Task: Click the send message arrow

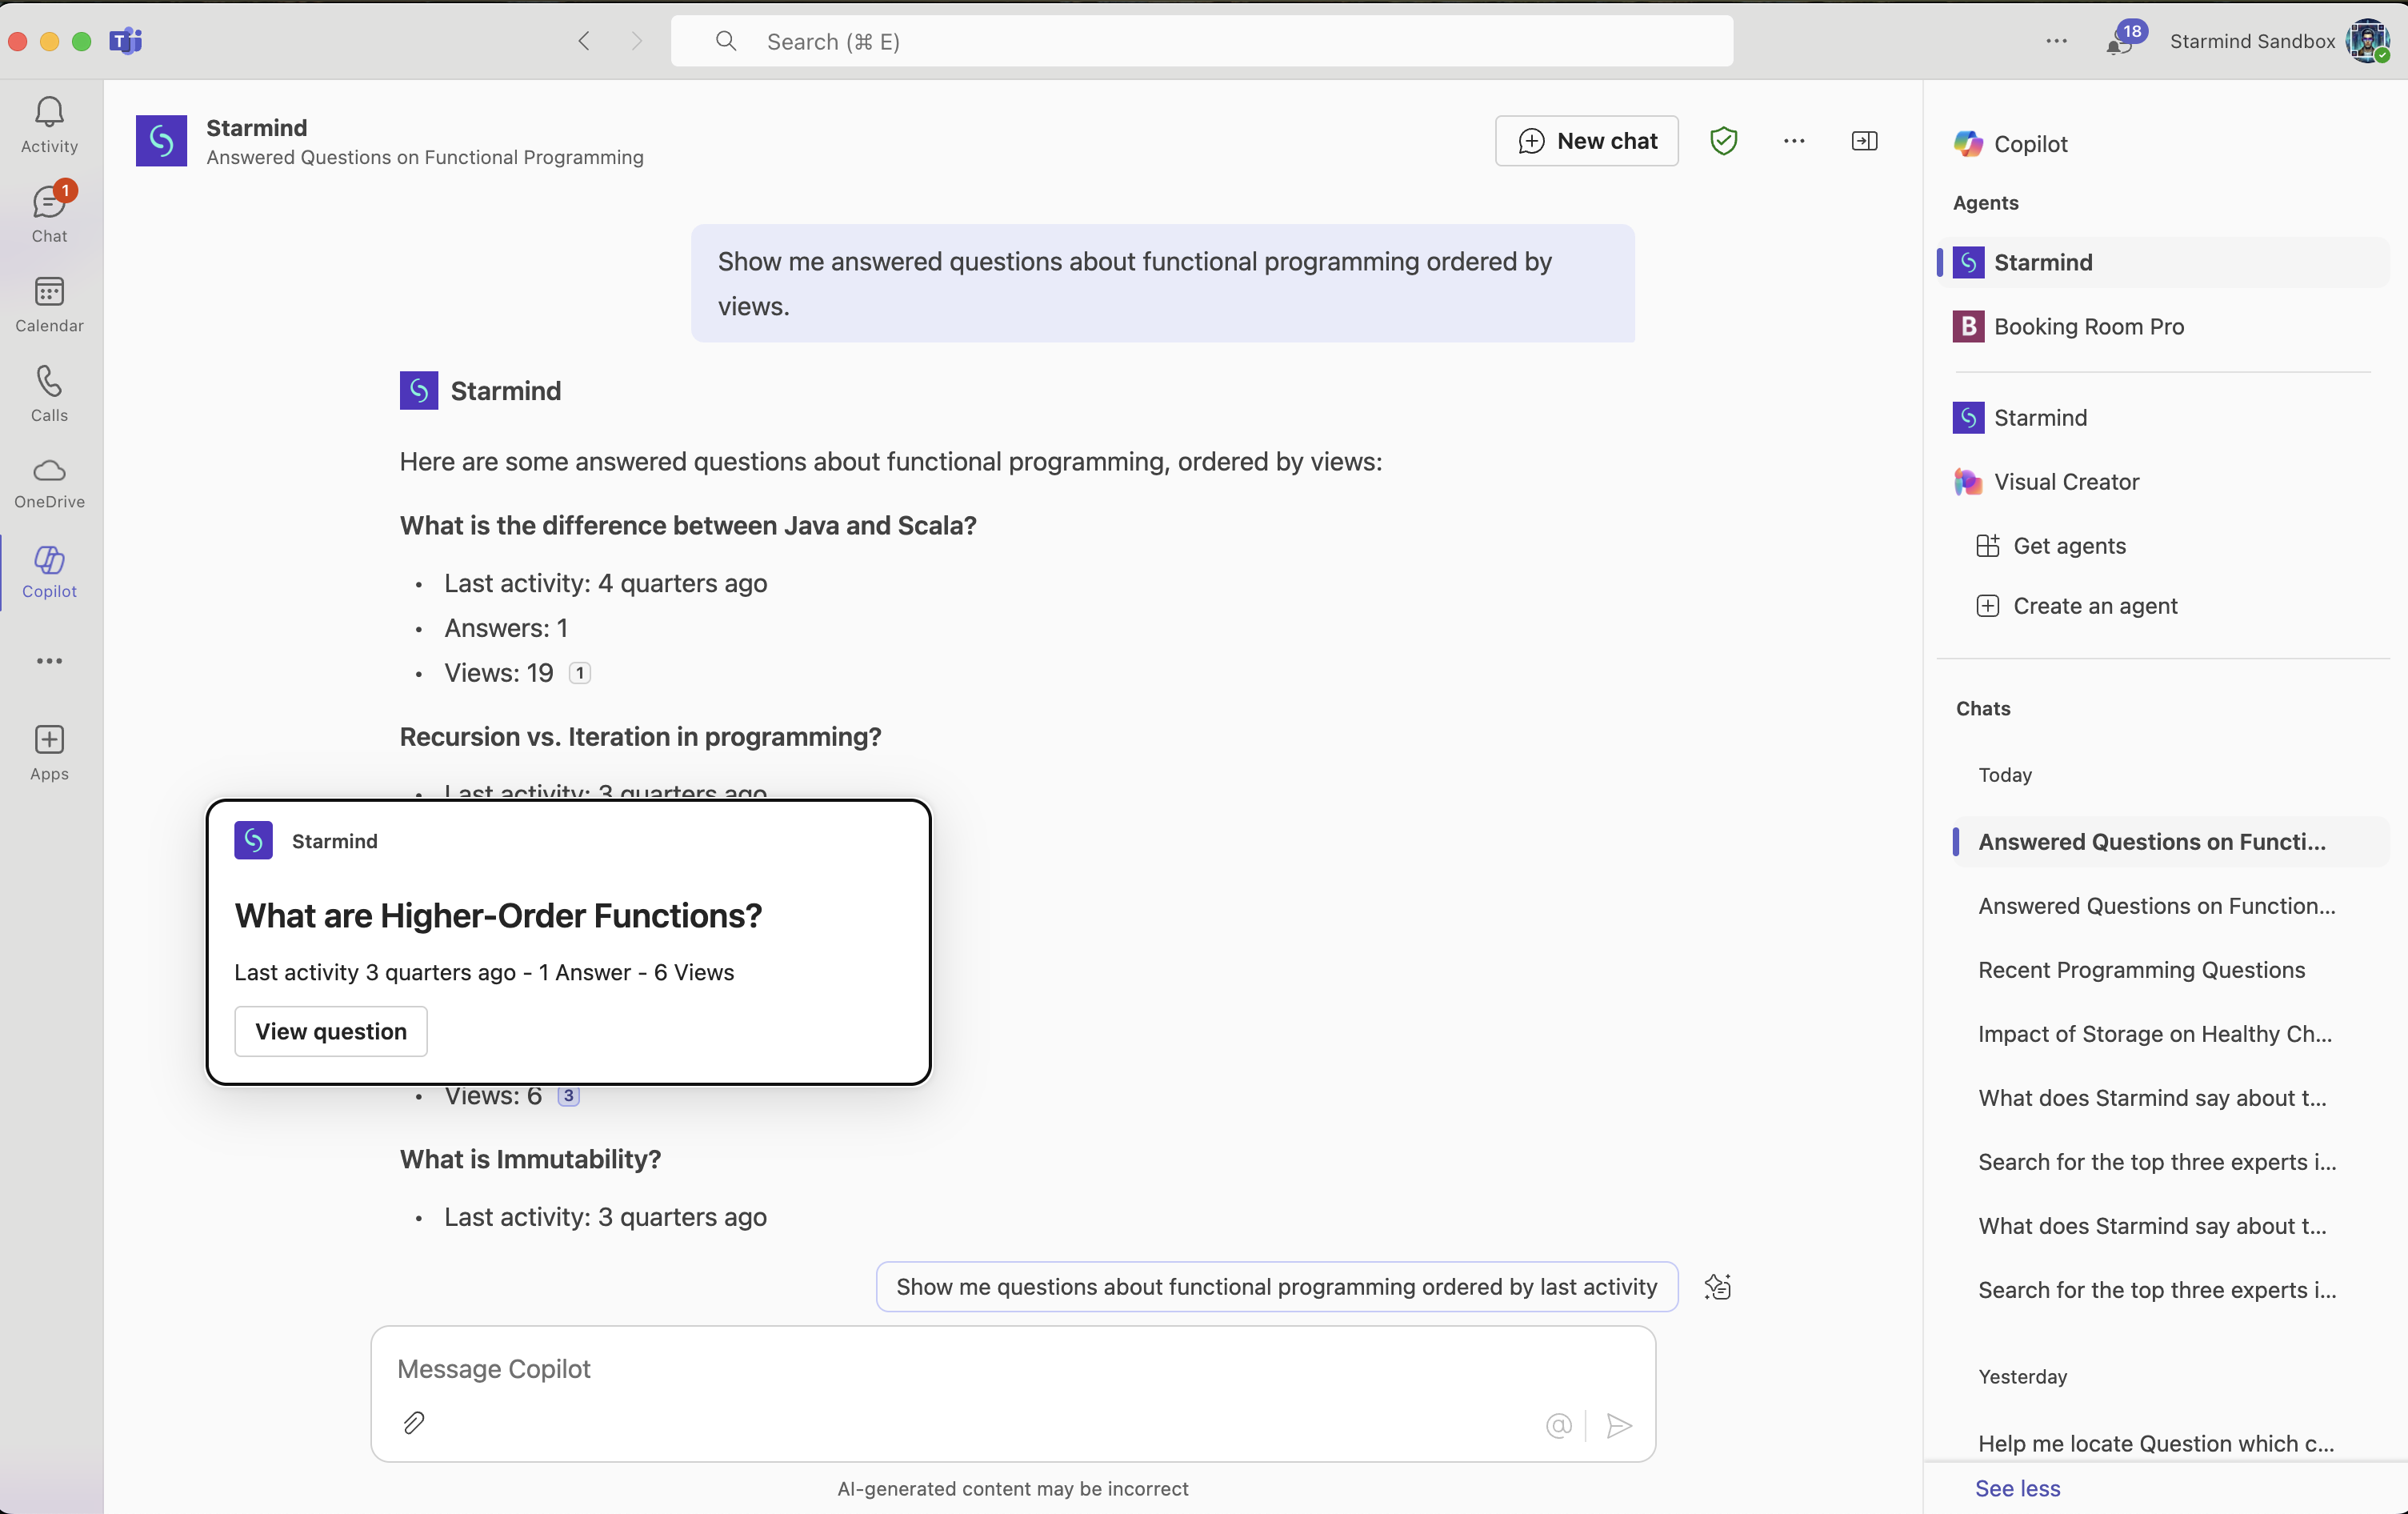Action: [1619, 1425]
